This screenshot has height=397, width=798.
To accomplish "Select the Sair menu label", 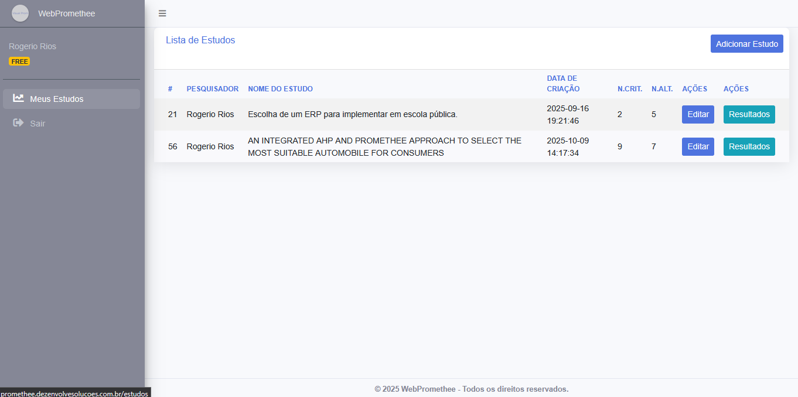I will click(x=37, y=124).
